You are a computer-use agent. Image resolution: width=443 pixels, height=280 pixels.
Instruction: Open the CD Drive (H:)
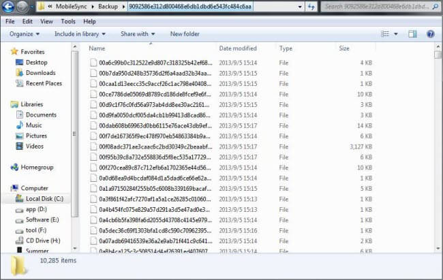coord(38,240)
